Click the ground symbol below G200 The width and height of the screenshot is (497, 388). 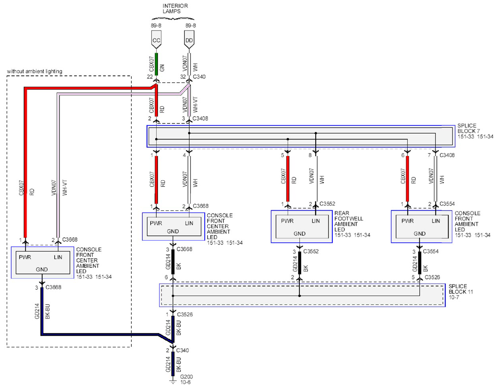(x=173, y=381)
